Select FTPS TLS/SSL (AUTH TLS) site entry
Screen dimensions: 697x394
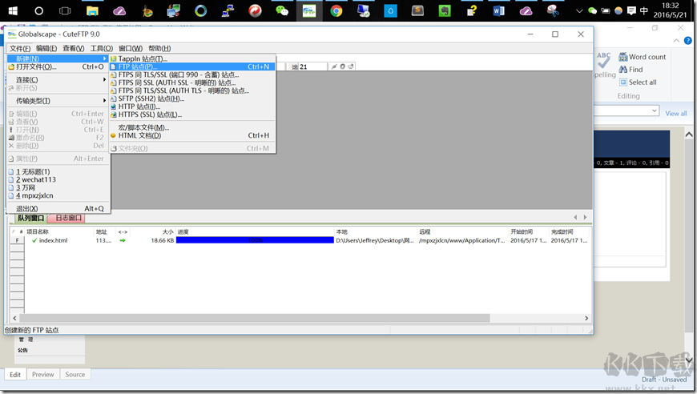192,90
